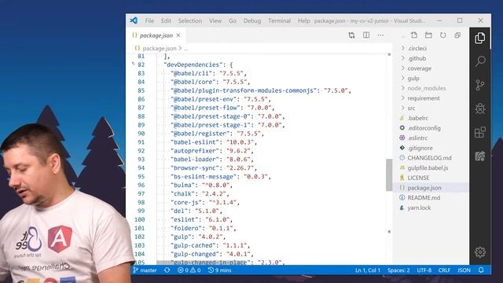Click the 9 mins time tracker
Viewport: 503px width, 283px height.
point(220,270)
